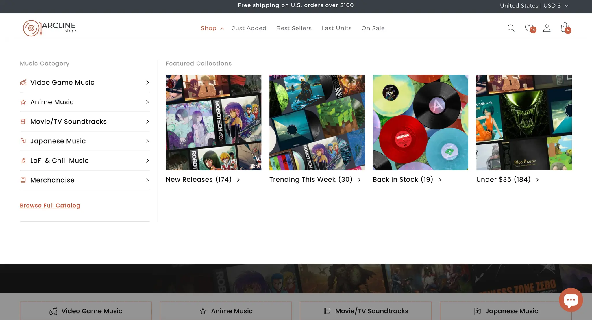Viewport: 592px width, 320px height.
Task: Click the bottom Anime Music button text
Action: point(232,311)
